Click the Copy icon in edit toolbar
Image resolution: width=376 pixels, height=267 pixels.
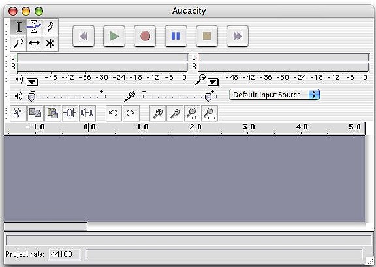click(x=35, y=113)
